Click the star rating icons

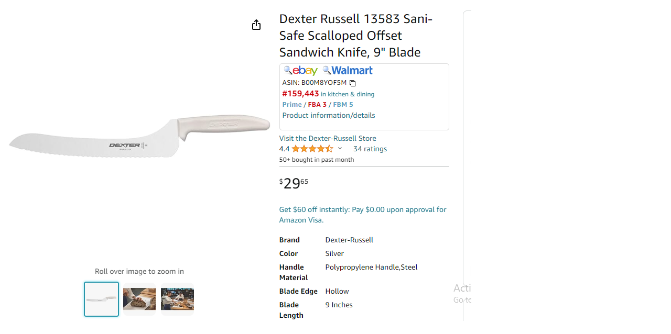click(312, 149)
